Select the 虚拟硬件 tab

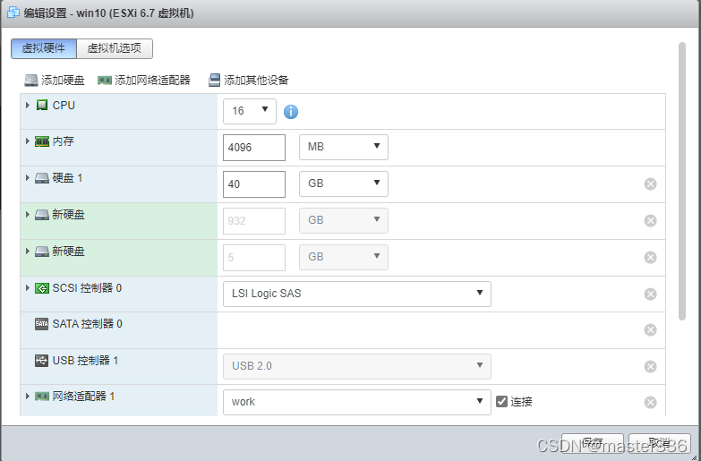44,48
